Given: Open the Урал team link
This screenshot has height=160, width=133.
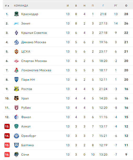Looking at the screenshot, I should [x=25, y=98].
